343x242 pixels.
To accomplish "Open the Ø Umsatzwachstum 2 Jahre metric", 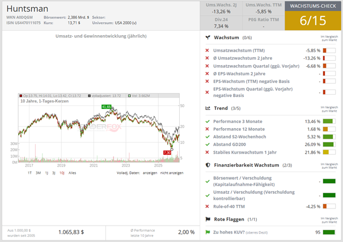I will click(x=243, y=58).
